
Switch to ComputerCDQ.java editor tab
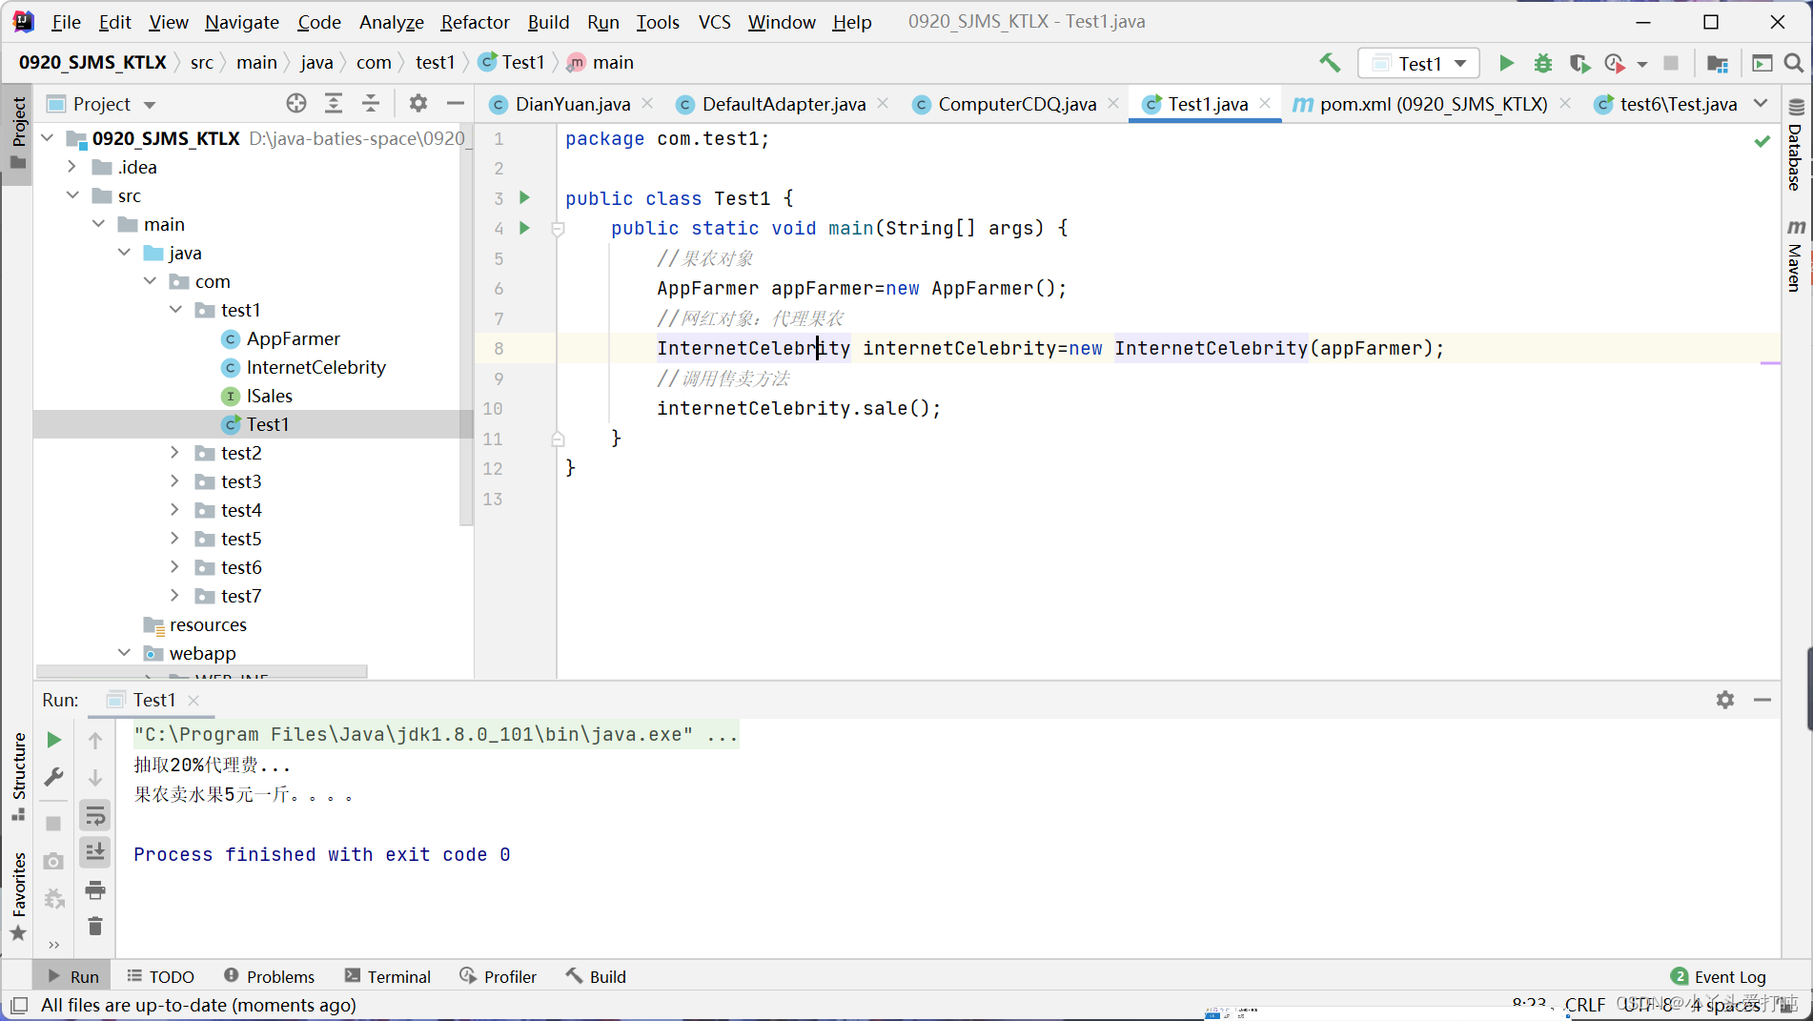click(x=1016, y=104)
